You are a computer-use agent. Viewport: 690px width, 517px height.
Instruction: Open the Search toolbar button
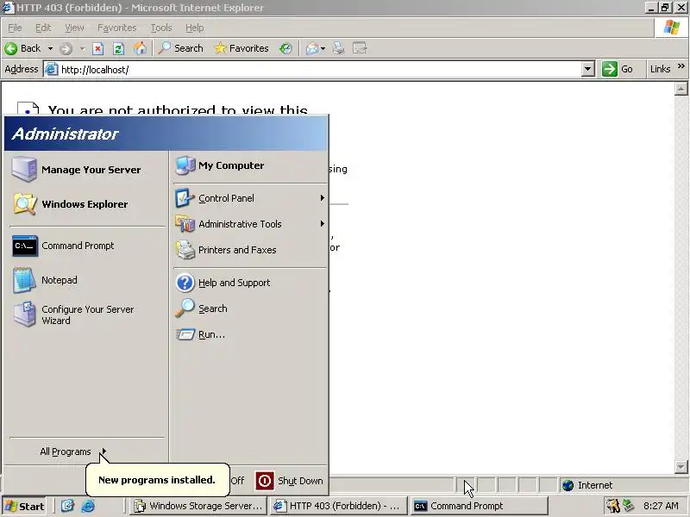coord(181,48)
